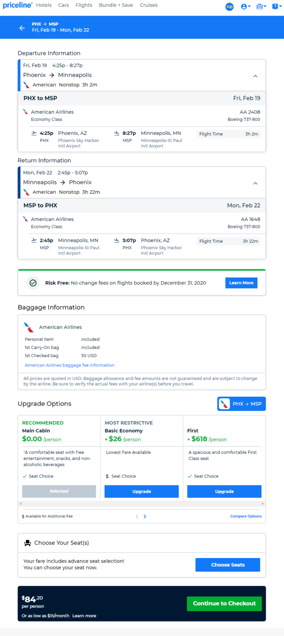The image size is (284, 636).
Task: Click the $84.20 per person price
Action: [x=32, y=598]
